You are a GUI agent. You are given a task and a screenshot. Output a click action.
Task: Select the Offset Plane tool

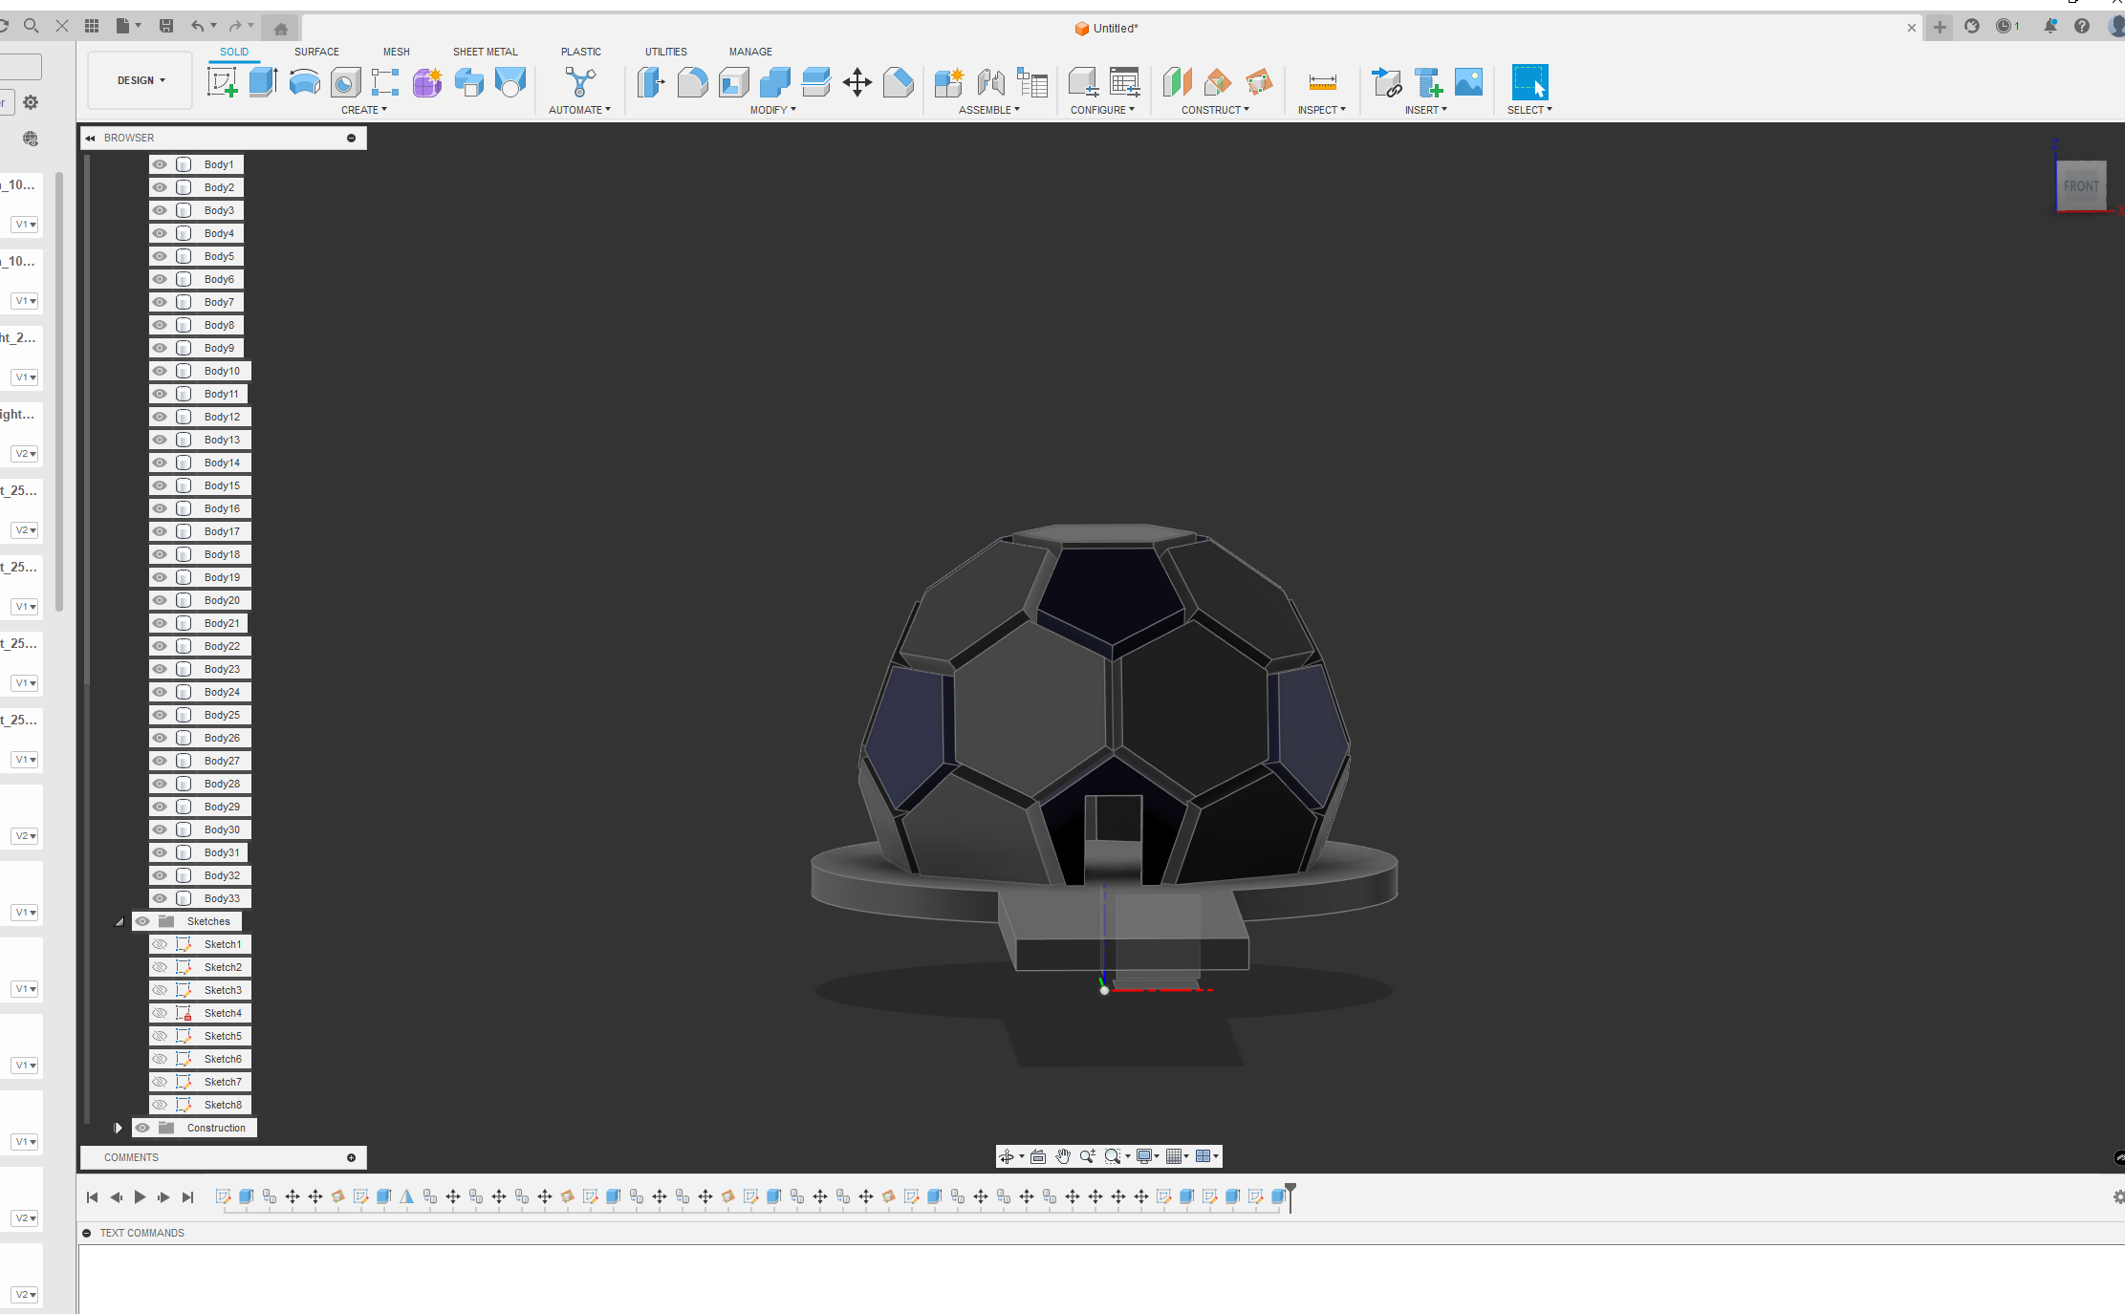[1177, 82]
